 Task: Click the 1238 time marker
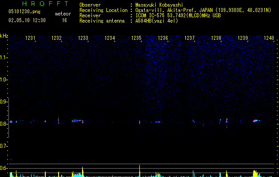(216, 38)
